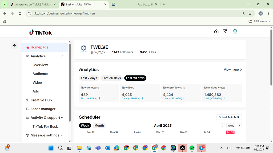Switch scheduler to Month view

point(99,126)
